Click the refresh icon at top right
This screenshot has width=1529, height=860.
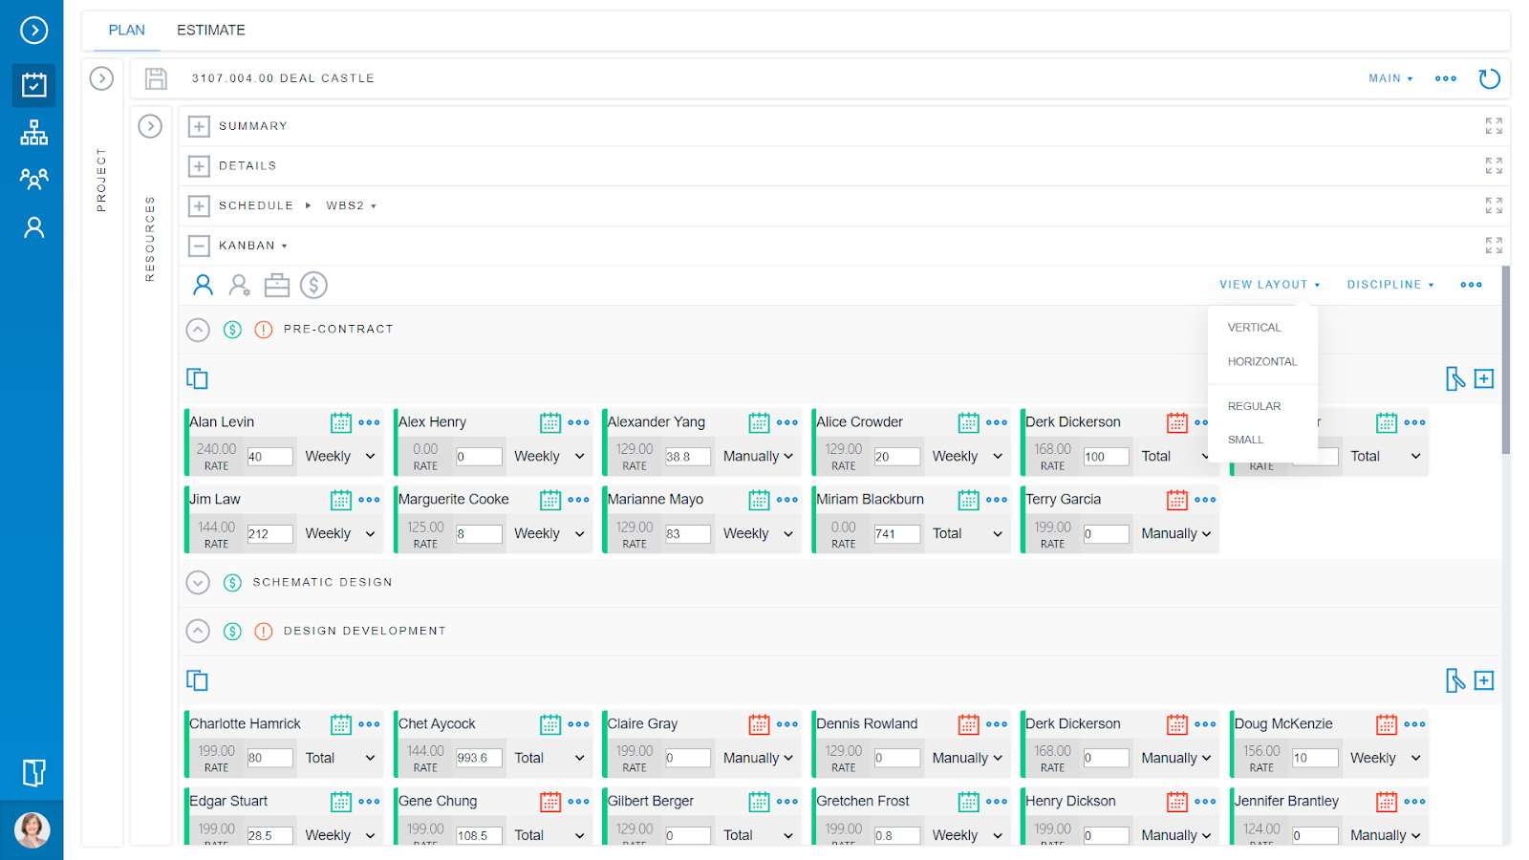coord(1489,78)
